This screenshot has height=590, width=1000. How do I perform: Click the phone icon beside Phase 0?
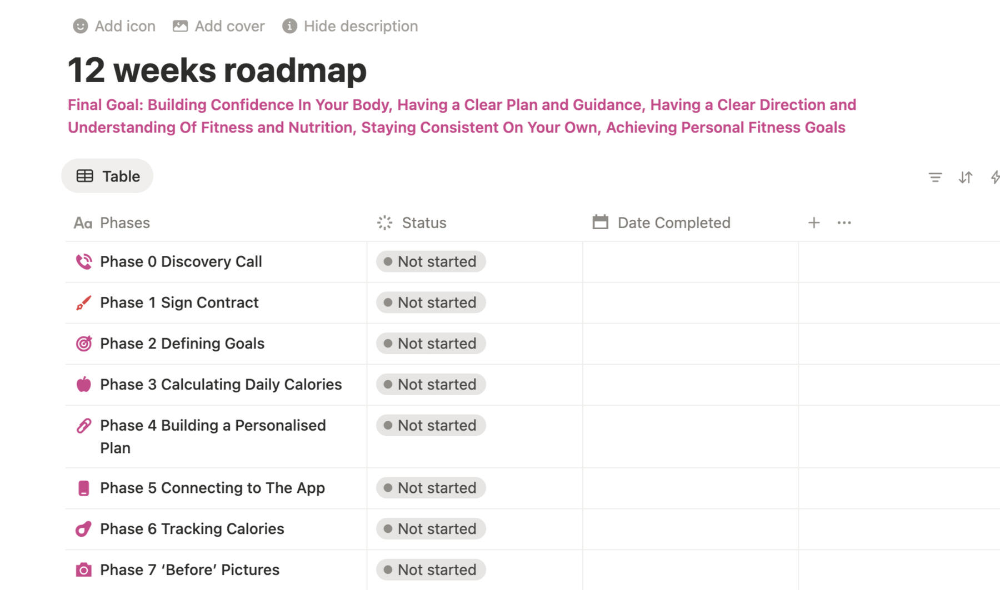pyautogui.click(x=83, y=261)
